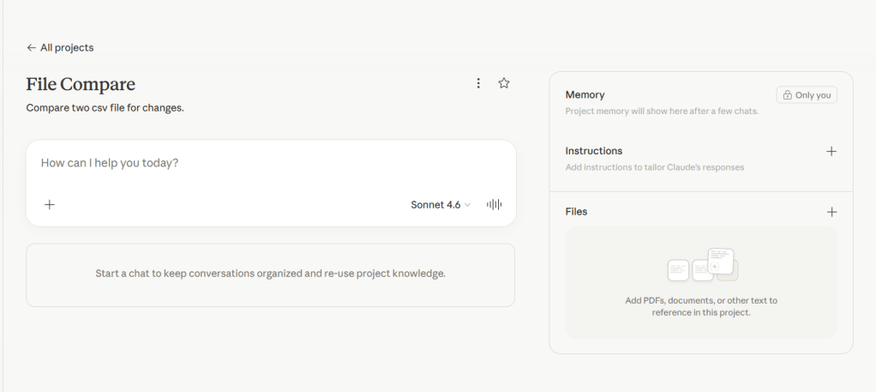Screen dimensions: 876x392
Task: Click the chevron next to Sonnet 4.6
Action: (x=467, y=205)
